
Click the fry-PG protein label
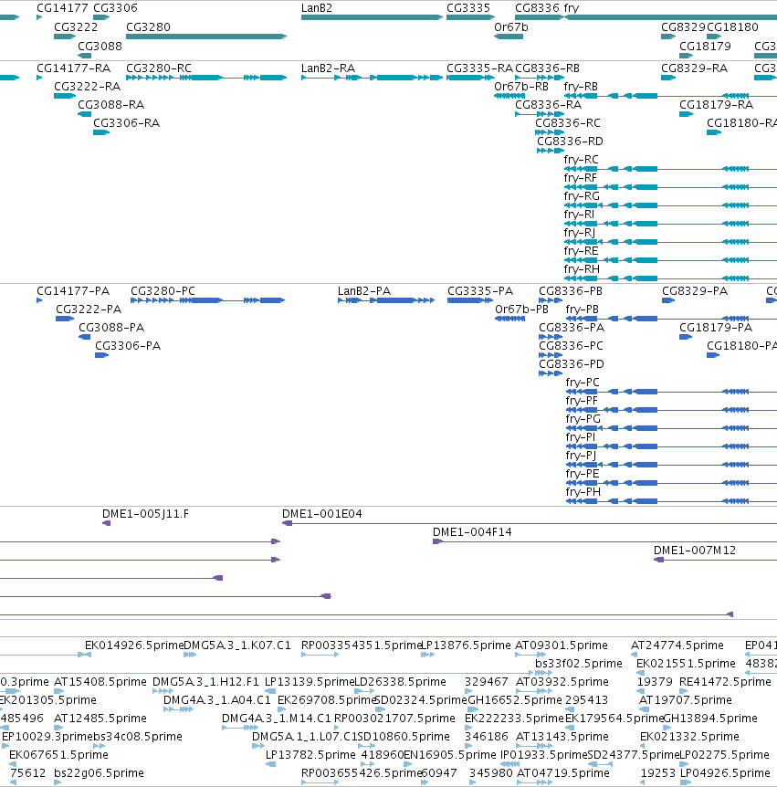[583, 419]
